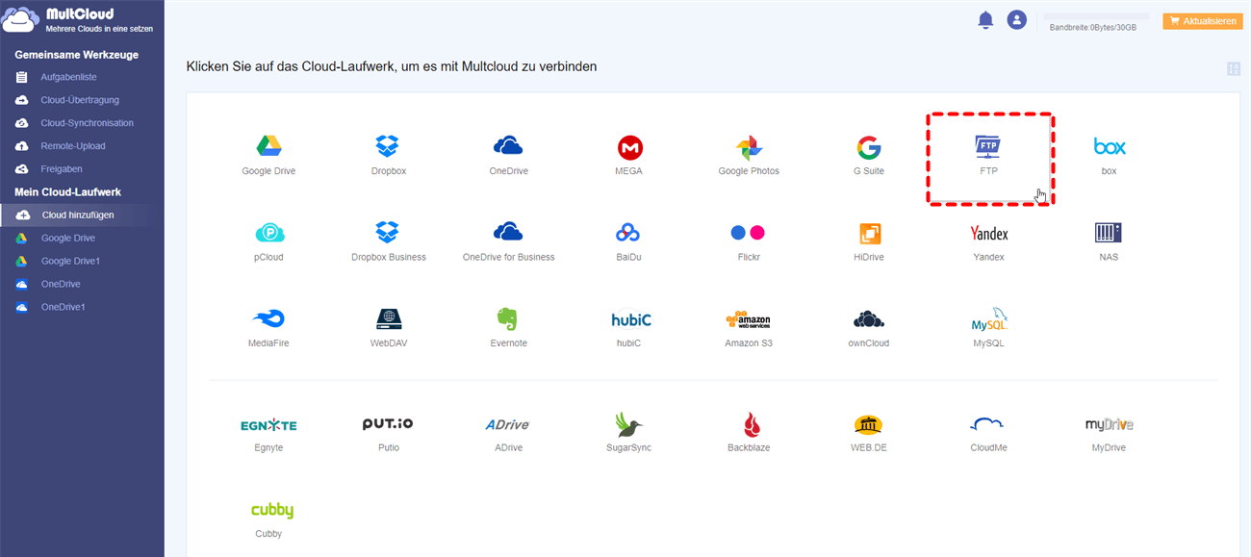Select Putio service
1251x557 pixels.
[x=388, y=423]
